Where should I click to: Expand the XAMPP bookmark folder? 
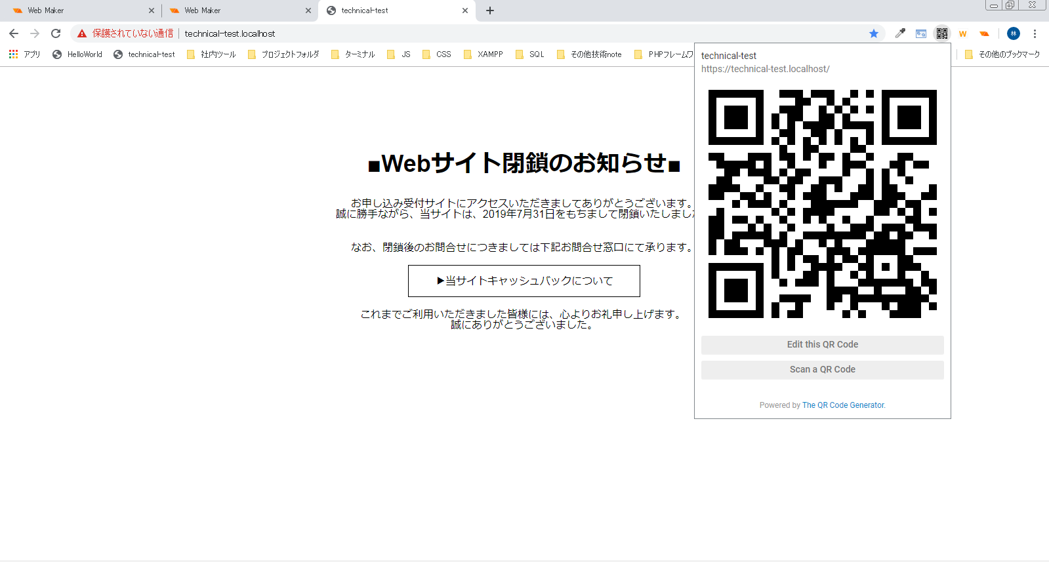point(483,54)
